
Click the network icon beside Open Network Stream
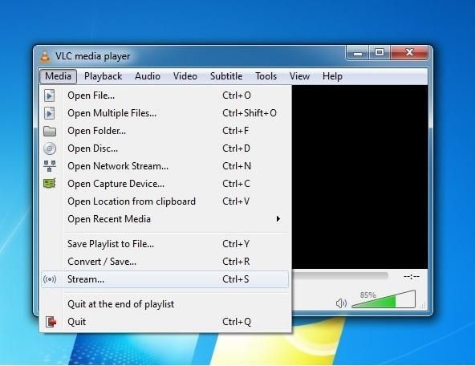(x=50, y=166)
